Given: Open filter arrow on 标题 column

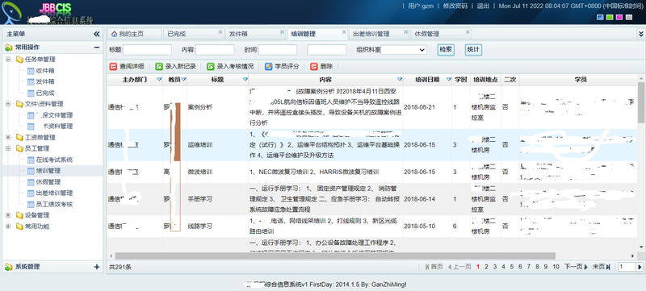Looking at the screenshot, I should click(245, 80).
